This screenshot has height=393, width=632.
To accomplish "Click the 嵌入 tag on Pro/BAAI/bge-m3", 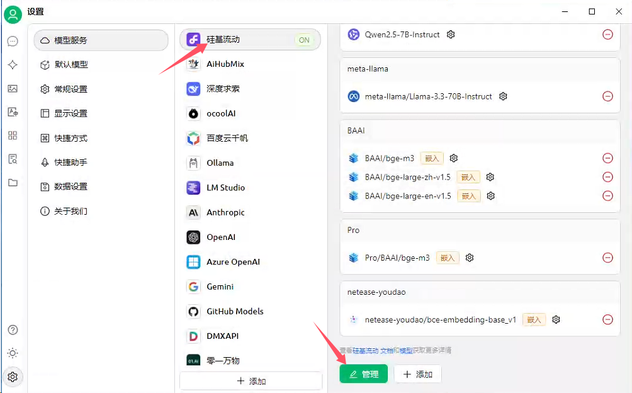I will [x=448, y=258].
